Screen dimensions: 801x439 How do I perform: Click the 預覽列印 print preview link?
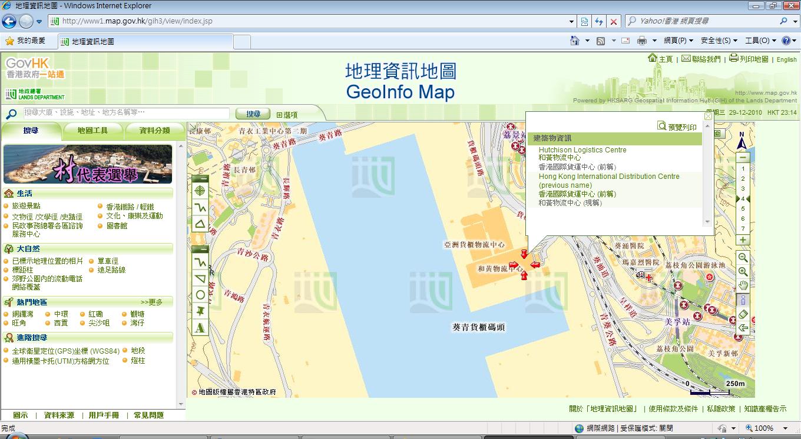point(677,127)
